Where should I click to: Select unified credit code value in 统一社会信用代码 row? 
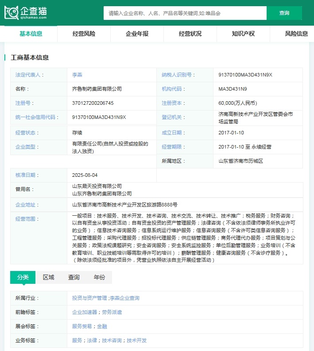99,117
